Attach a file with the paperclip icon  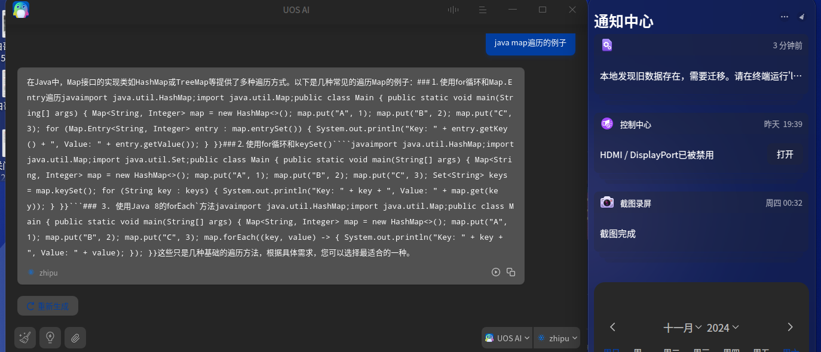click(75, 338)
